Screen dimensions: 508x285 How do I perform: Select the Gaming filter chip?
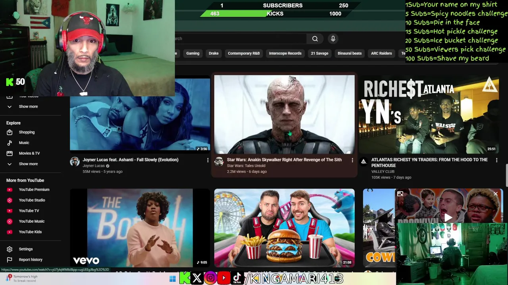(x=193, y=53)
